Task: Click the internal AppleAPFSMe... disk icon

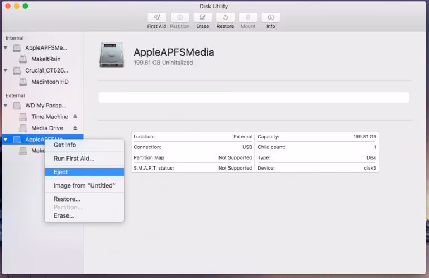Action: click(17, 48)
